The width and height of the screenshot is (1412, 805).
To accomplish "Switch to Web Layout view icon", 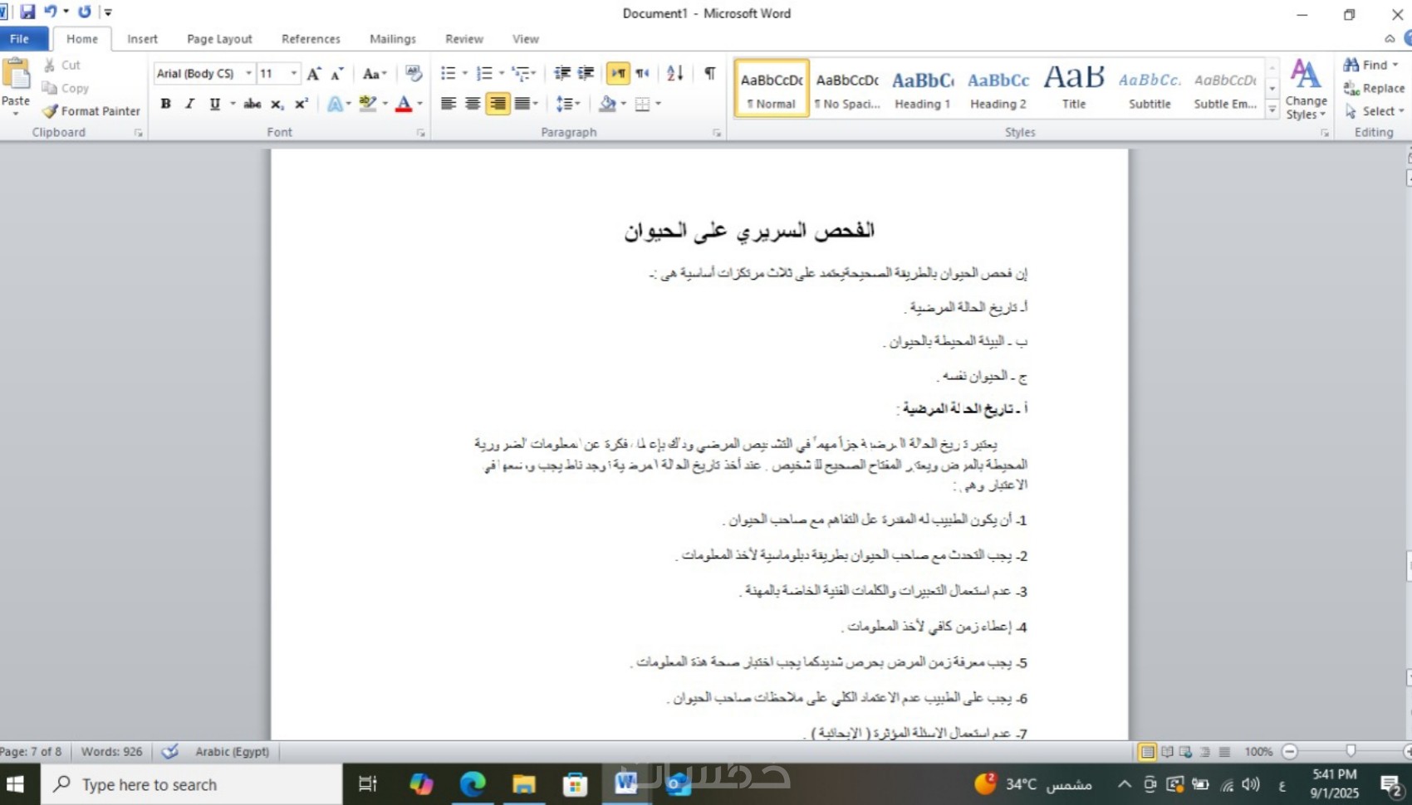I will pos(1186,752).
